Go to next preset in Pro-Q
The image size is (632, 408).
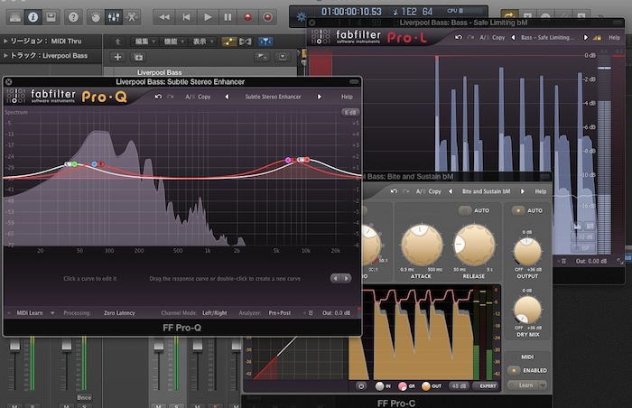320,97
